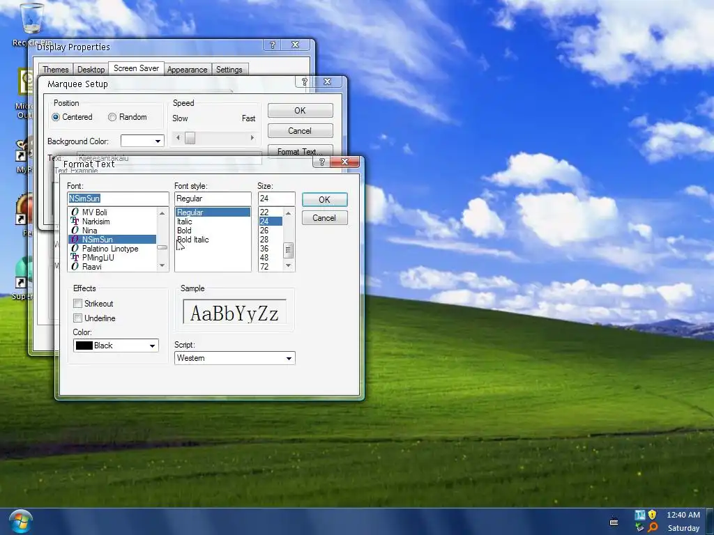Viewport: 714px width, 535px height.
Task: Switch to the Screen Saver tab
Action: 136,68
